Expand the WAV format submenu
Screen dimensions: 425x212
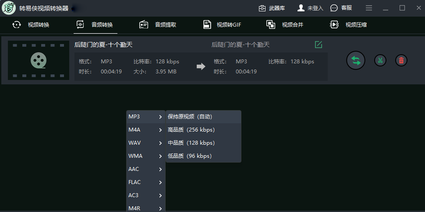(x=145, y=143)
